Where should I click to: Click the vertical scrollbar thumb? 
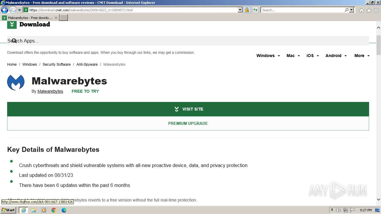click(379, 45)
